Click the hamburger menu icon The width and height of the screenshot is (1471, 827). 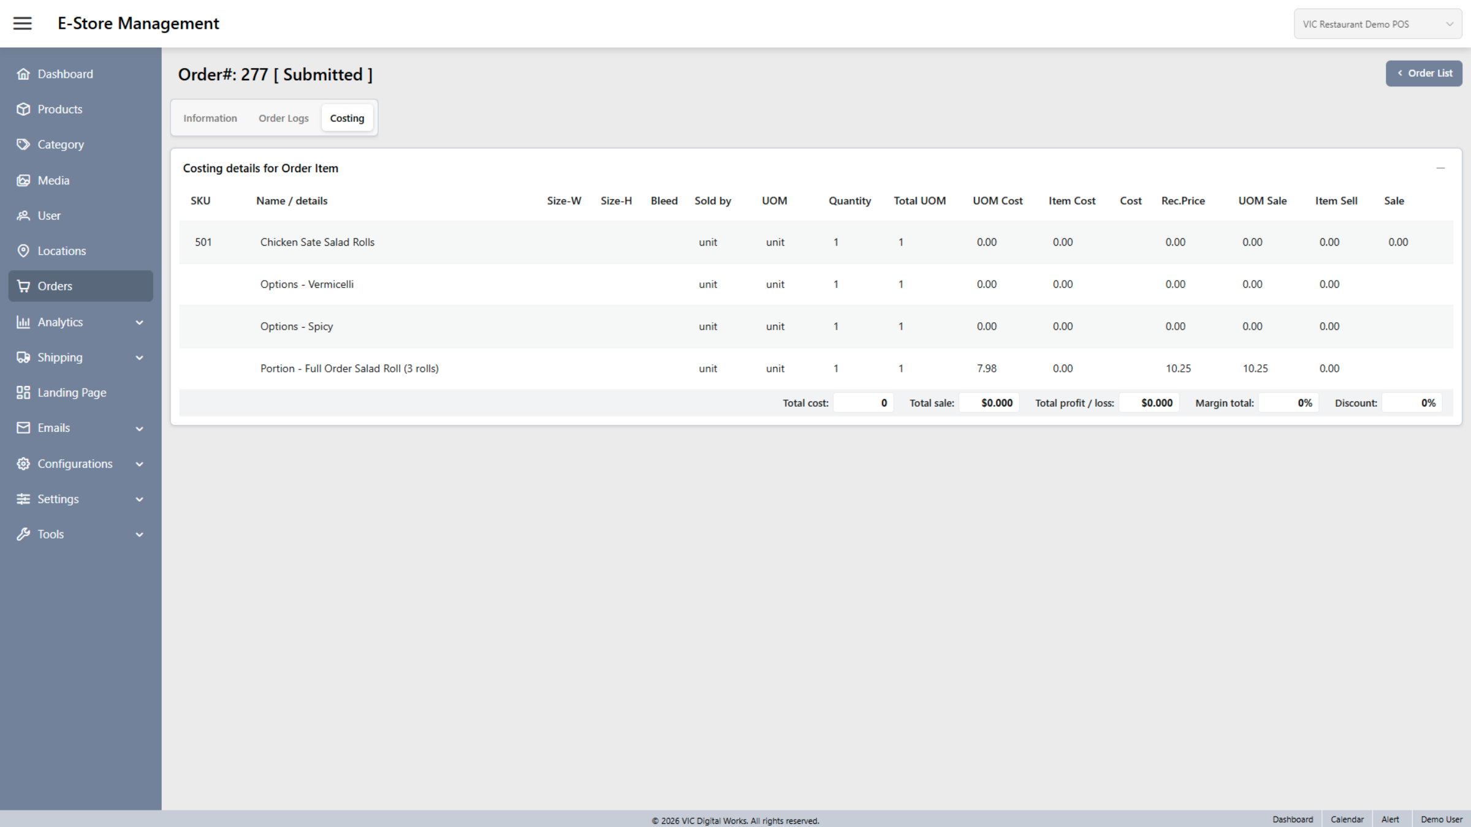coord(23,23)
